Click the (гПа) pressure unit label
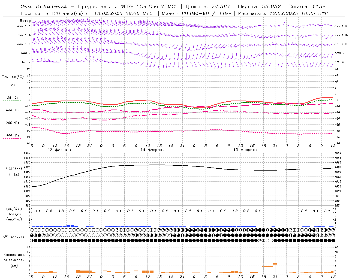Viewport: 349px width, 279px height. [14, 174]
